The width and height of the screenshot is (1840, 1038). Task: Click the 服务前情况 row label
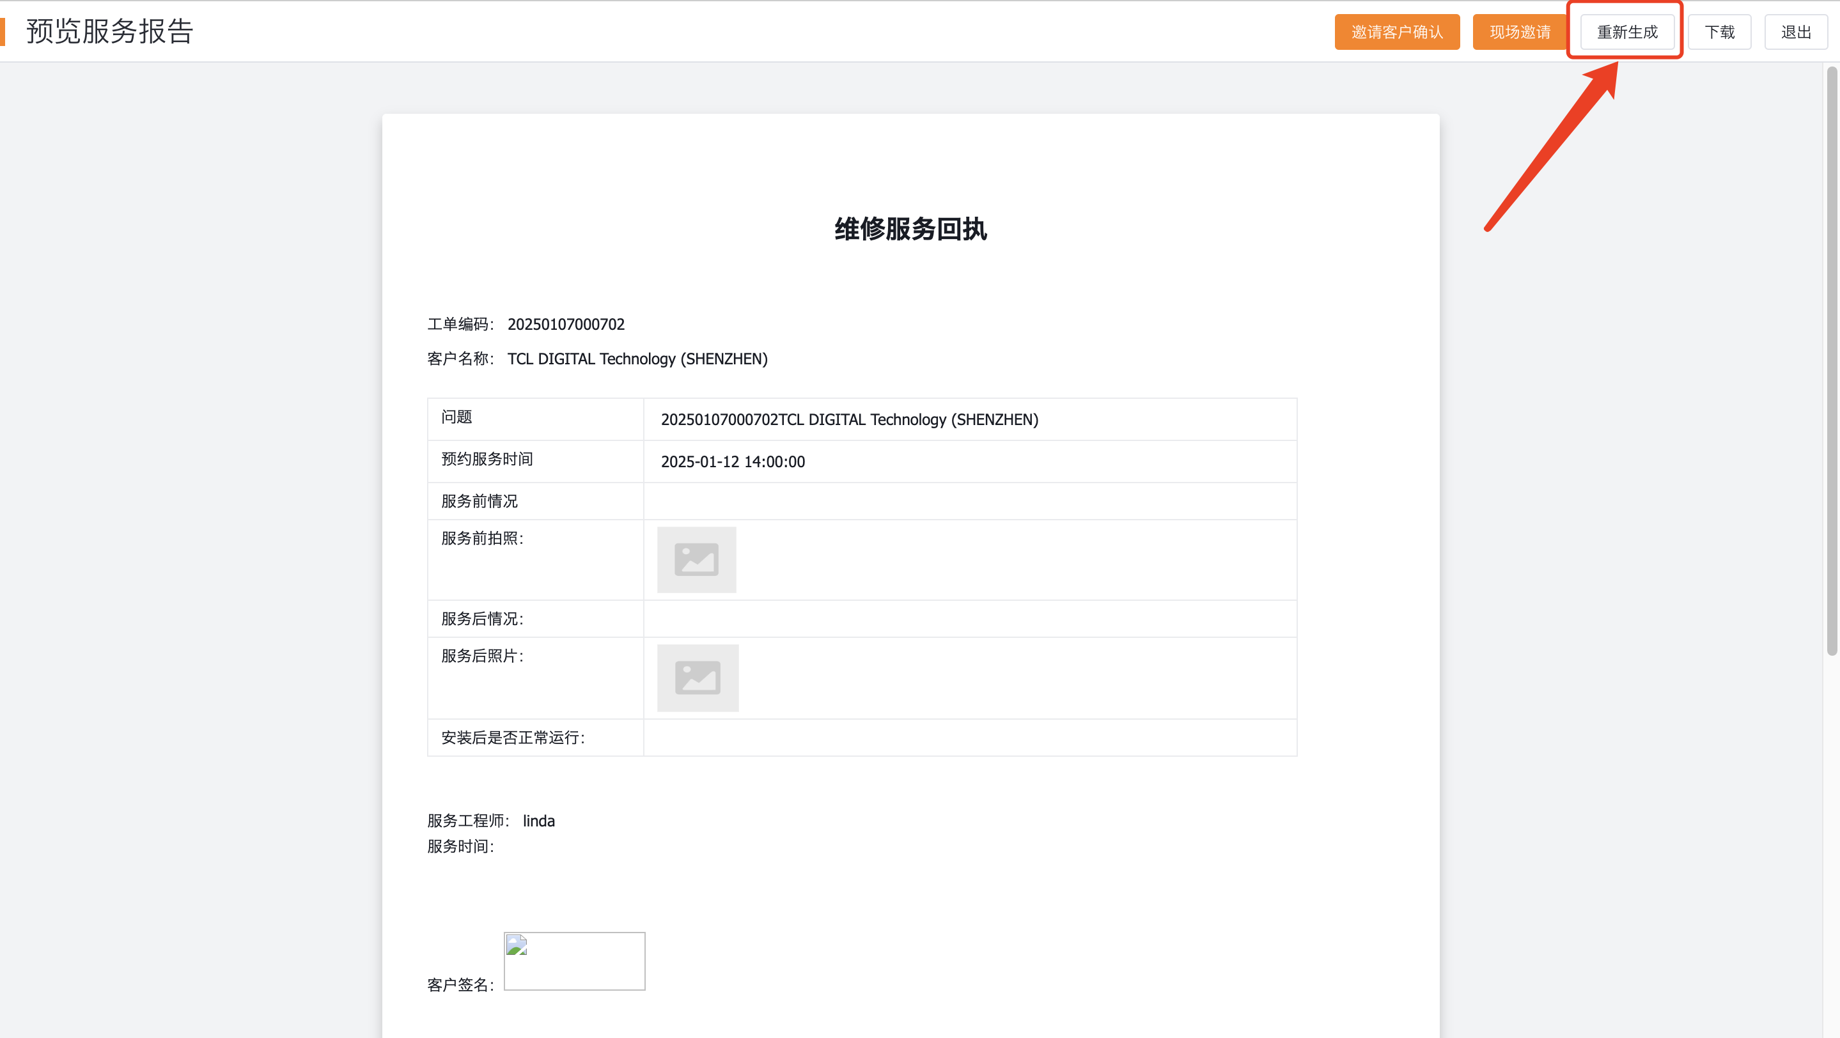pos(479,501)
